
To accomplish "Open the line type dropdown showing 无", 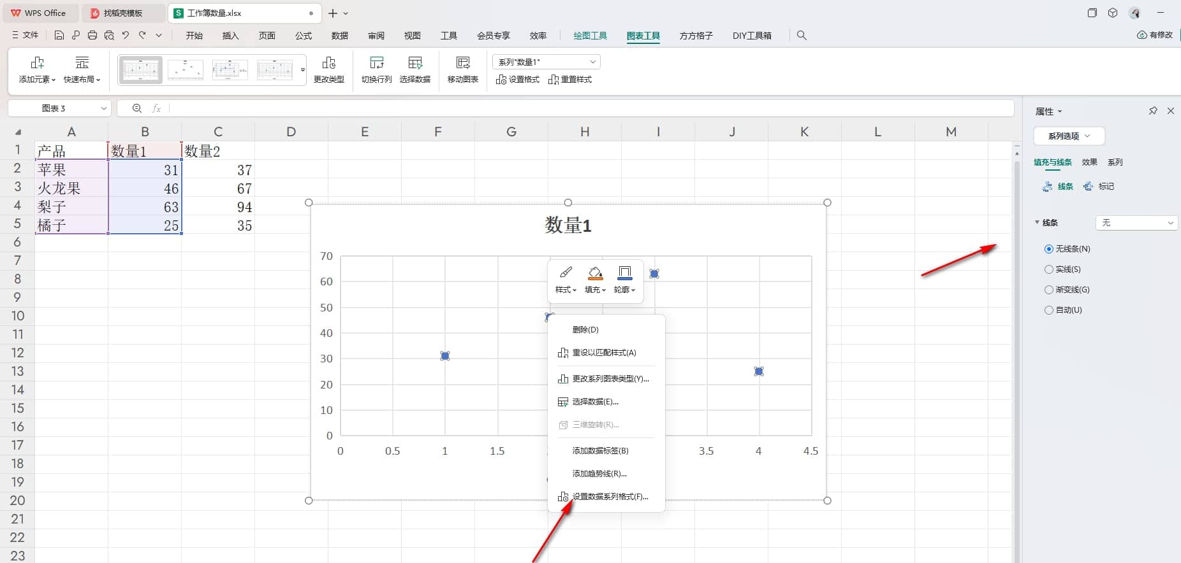I will click(x=1136, y=223).
